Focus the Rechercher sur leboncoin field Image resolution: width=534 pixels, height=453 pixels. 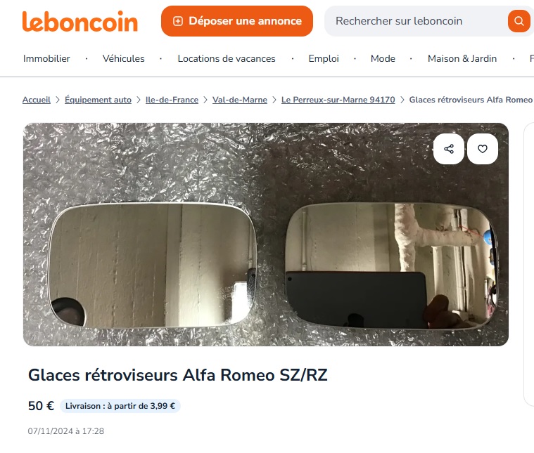tap(416, 21)
